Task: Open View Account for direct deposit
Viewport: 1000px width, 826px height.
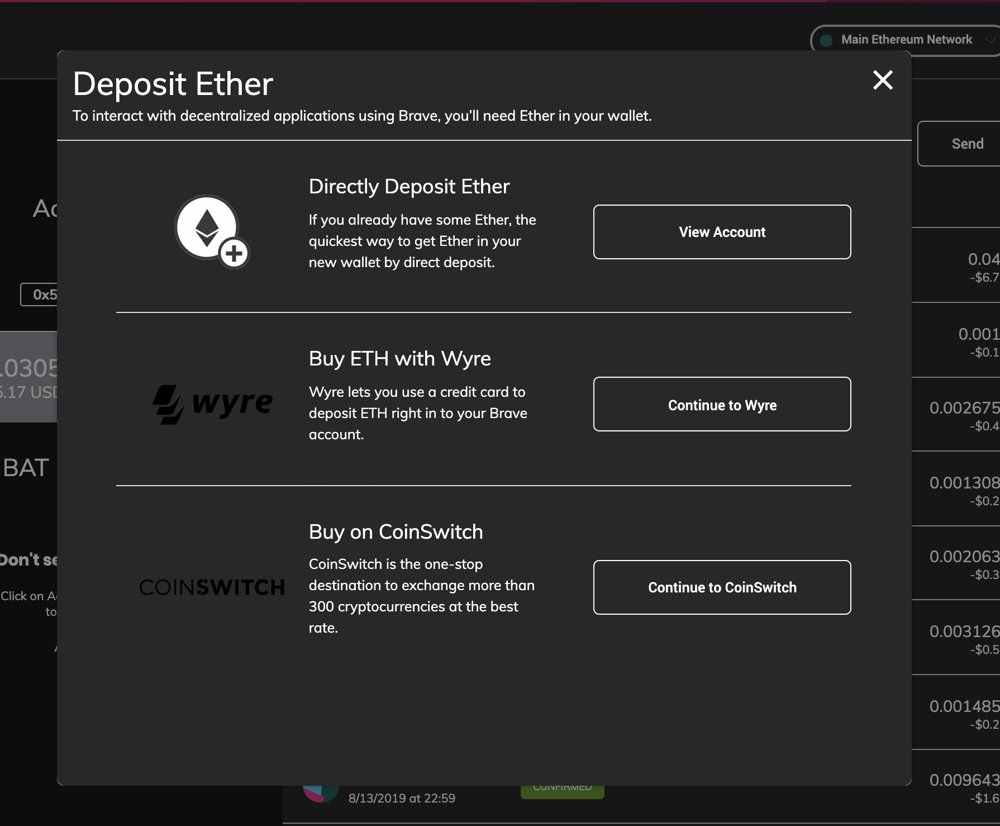Action: 722,232
